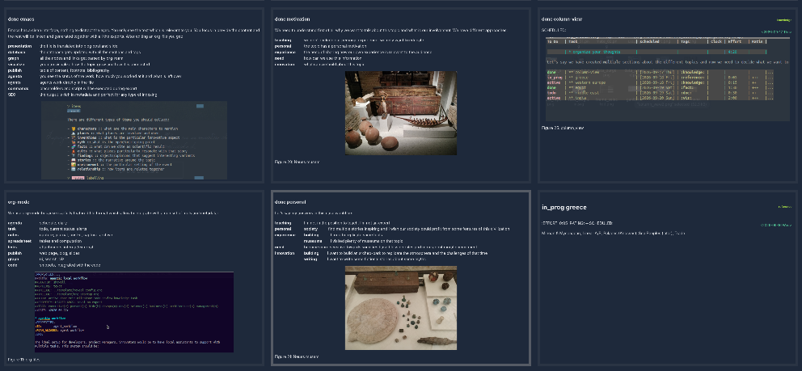Click the 'commands' term in the emacs slide
802x371 pixels.
click(x=18, y=88)
